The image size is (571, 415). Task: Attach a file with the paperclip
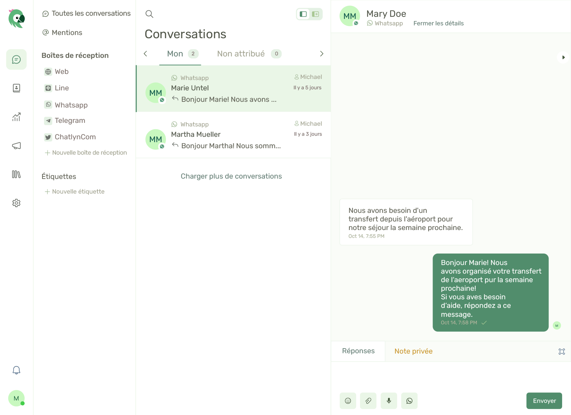click(x=368, y=401)
